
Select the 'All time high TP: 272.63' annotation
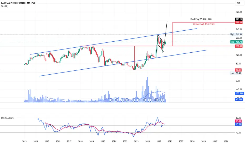point(203,24)
